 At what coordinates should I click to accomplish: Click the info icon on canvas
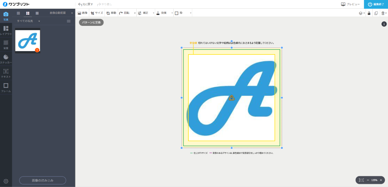pyautogui.click(x=384, y=24)
